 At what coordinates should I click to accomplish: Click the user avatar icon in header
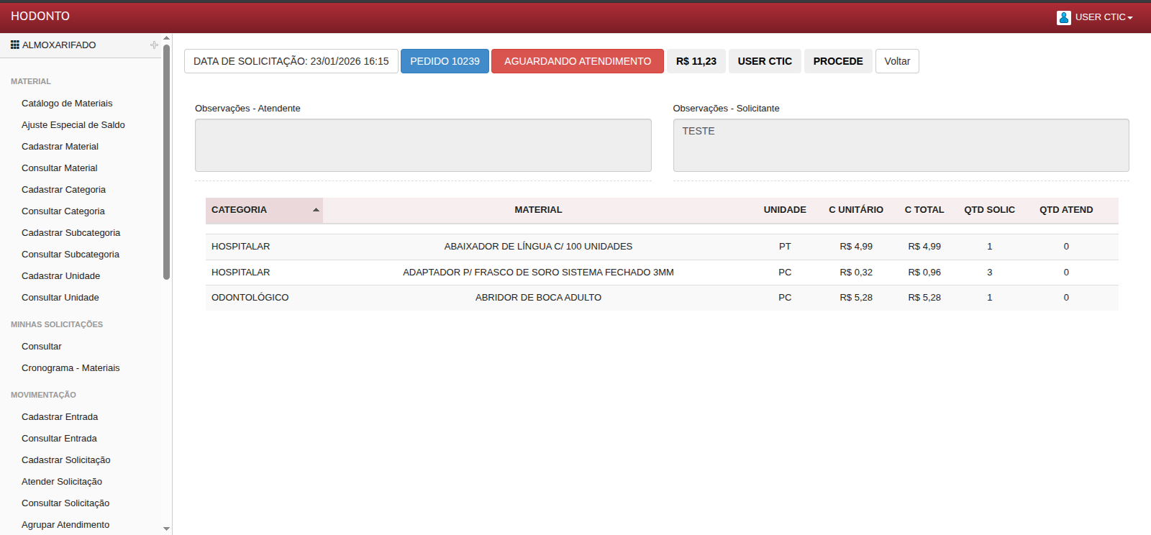pyautogui.click(x=1063, y=17)
